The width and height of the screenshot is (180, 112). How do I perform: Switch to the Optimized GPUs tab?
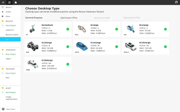tap(132, 18)
